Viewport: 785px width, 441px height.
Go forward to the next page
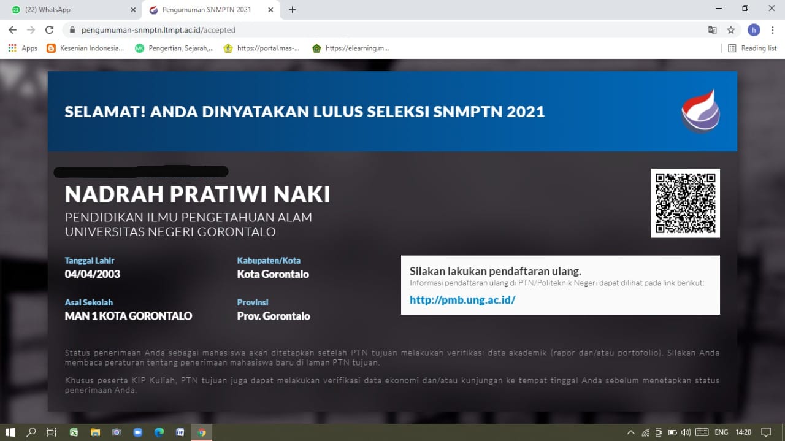(31, 29)
